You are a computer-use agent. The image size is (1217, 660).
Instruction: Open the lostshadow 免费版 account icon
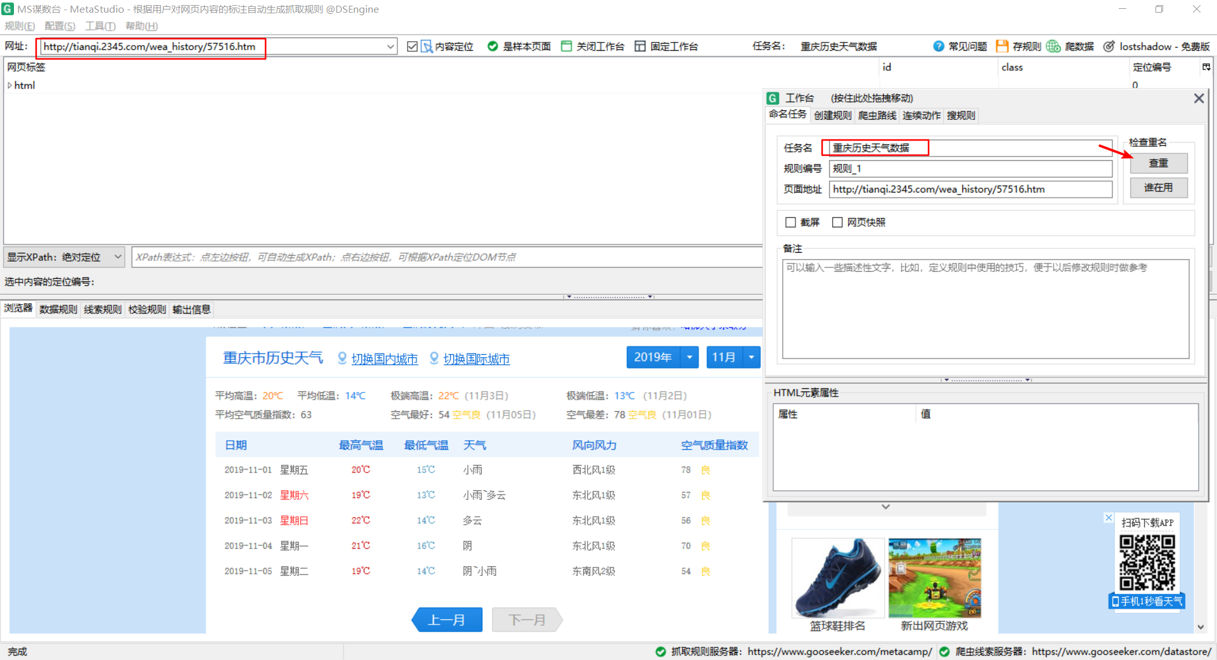[1109, 46]
